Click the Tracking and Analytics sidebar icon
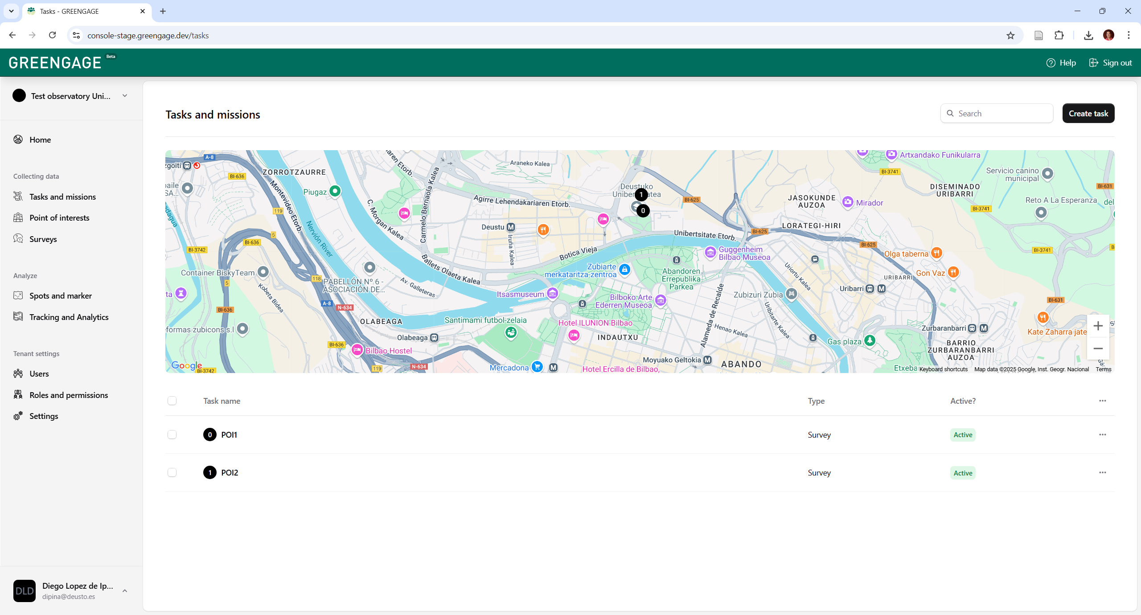 pos(18,317)
